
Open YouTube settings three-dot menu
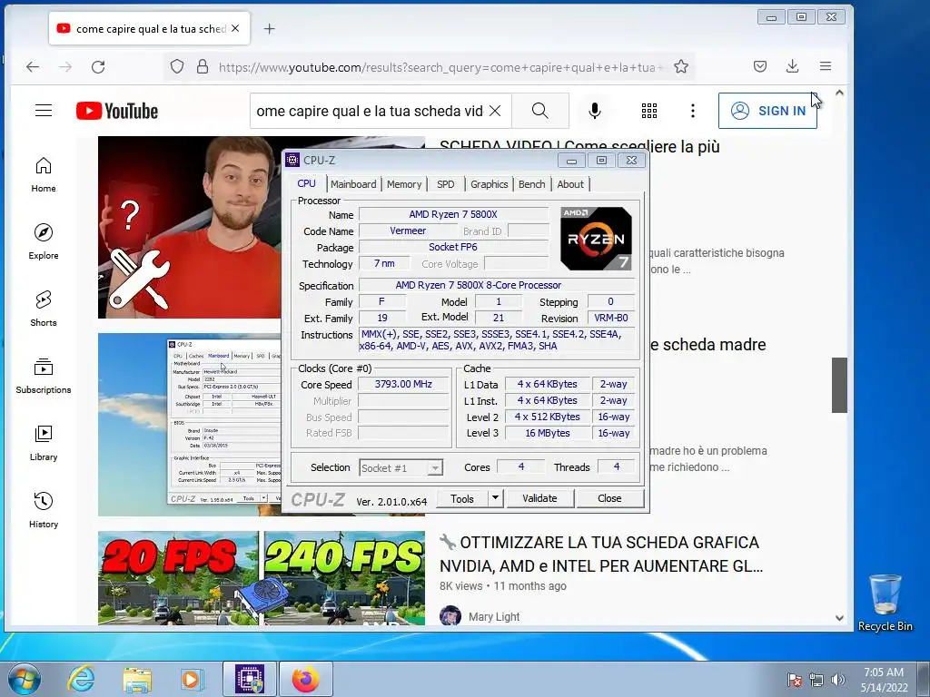pos(692,111)
